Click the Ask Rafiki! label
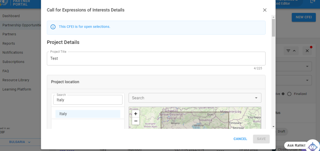The image size is (320, 151). coord(296,145)
